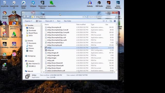Open the DATA favorite folder
This screenshot has height=93, width=165.
click(30, 36)
